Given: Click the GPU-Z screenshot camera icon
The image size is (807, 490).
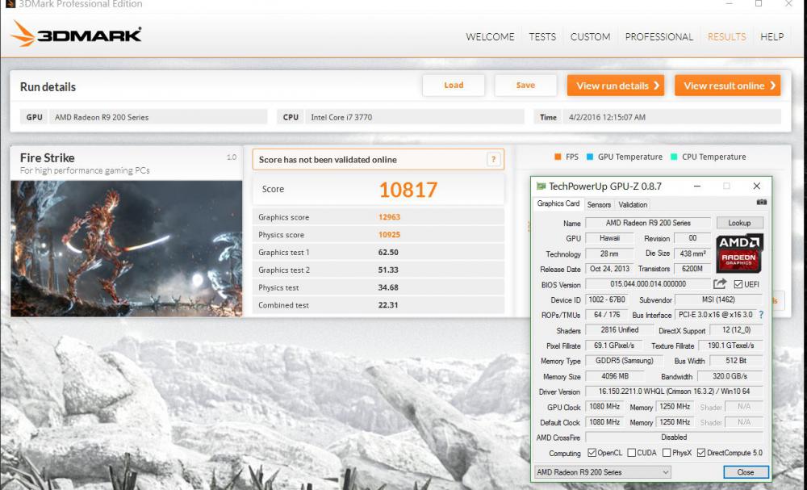Looking at the screenshot, I should pyautogui.click(x=761, y=203).
